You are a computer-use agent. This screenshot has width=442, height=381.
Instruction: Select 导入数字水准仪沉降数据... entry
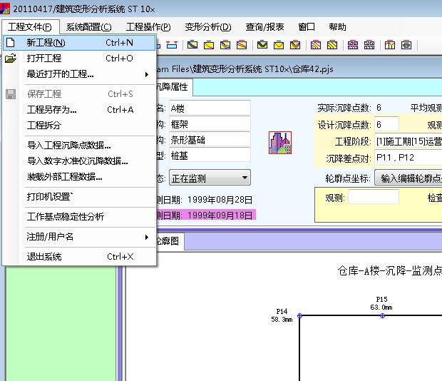click(x=79, y=161)
